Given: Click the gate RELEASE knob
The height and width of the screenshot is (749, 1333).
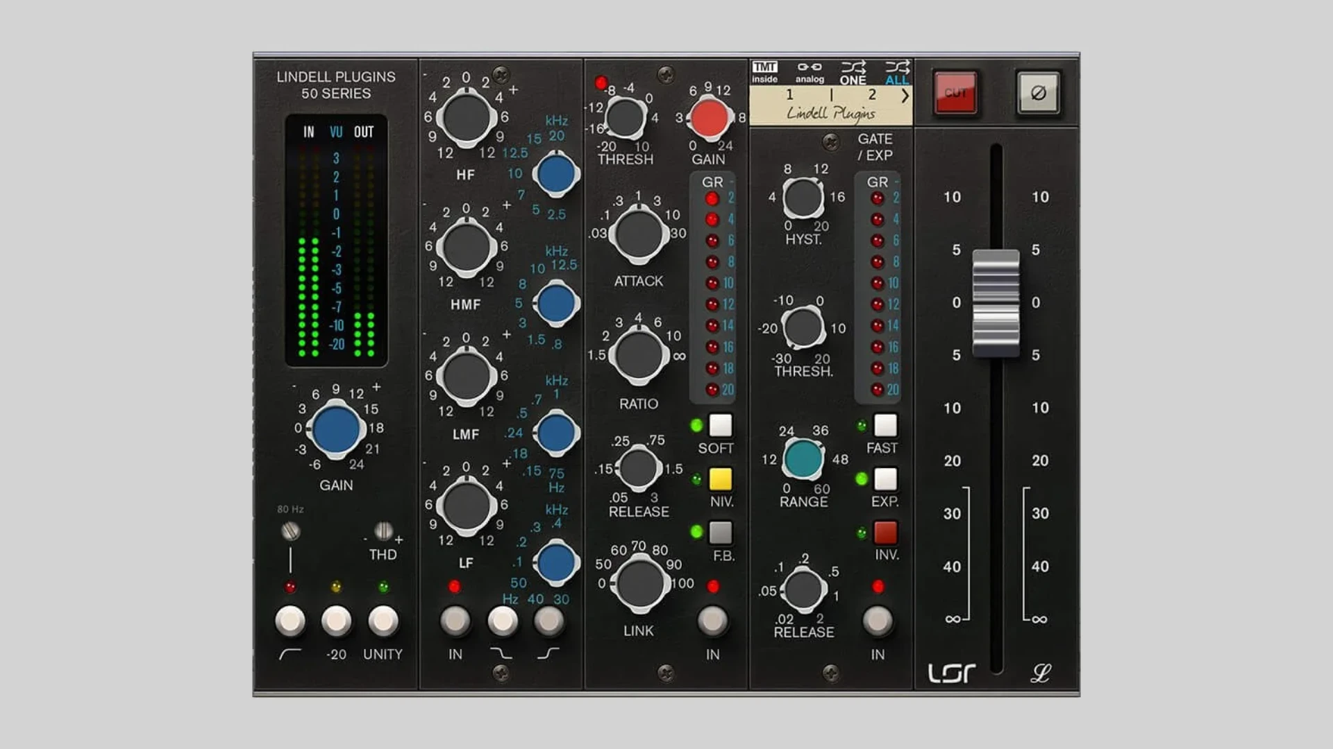Looking at the screenshot, I should coord(803,589).
